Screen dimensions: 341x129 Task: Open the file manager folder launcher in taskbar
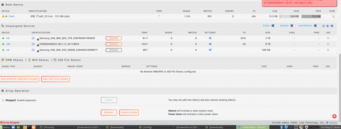coord(25,127)
